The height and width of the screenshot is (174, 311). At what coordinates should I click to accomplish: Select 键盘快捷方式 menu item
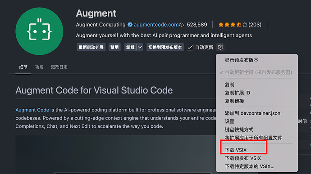pos(257,129)
